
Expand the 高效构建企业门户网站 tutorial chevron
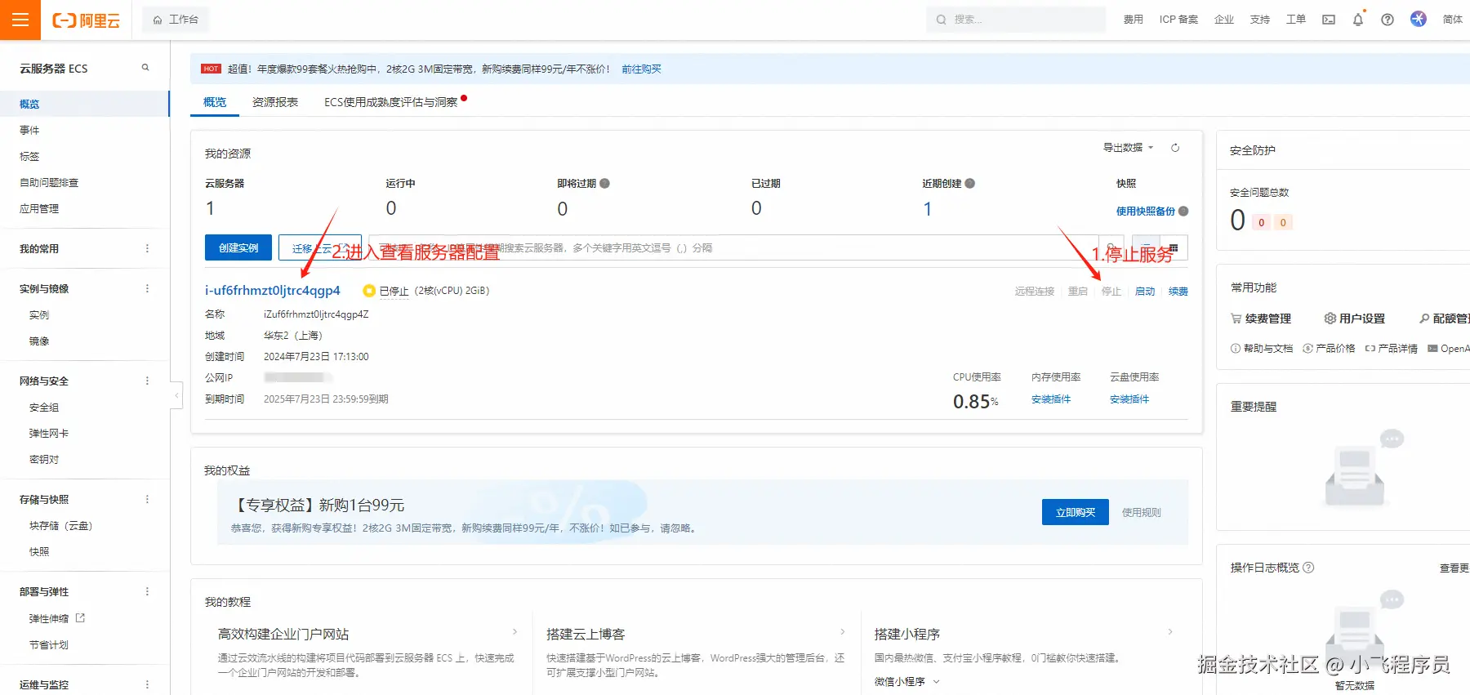click(x=514, y=632)
